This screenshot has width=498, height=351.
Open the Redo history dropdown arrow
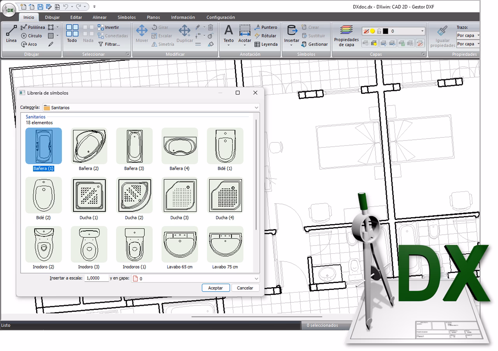click(84, 7)
